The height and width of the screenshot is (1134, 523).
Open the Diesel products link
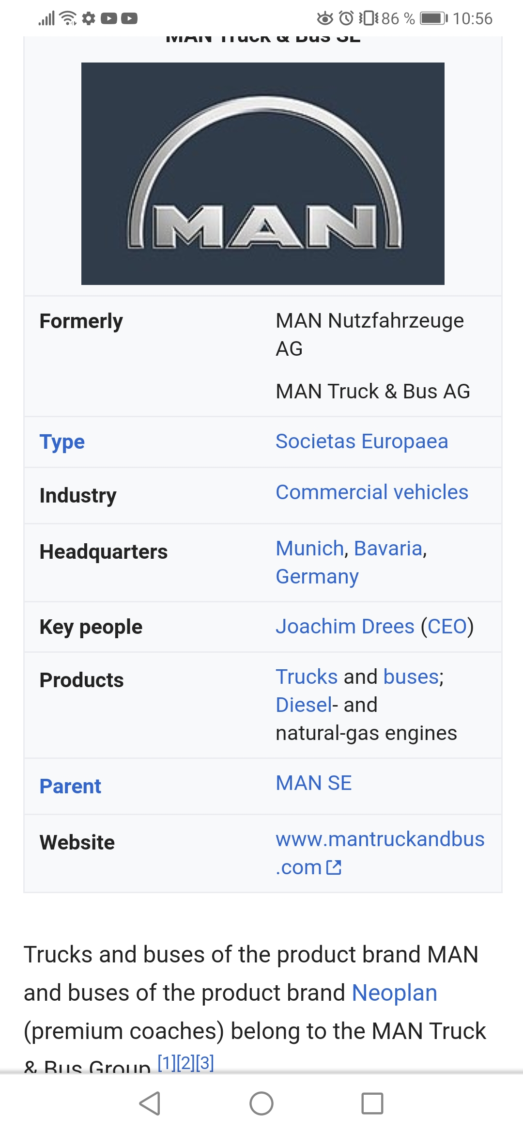[x=304, y=705]
